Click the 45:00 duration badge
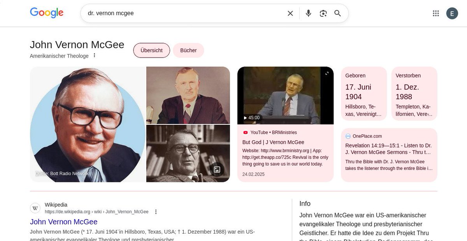467x241 pixels. click(251, 118)
